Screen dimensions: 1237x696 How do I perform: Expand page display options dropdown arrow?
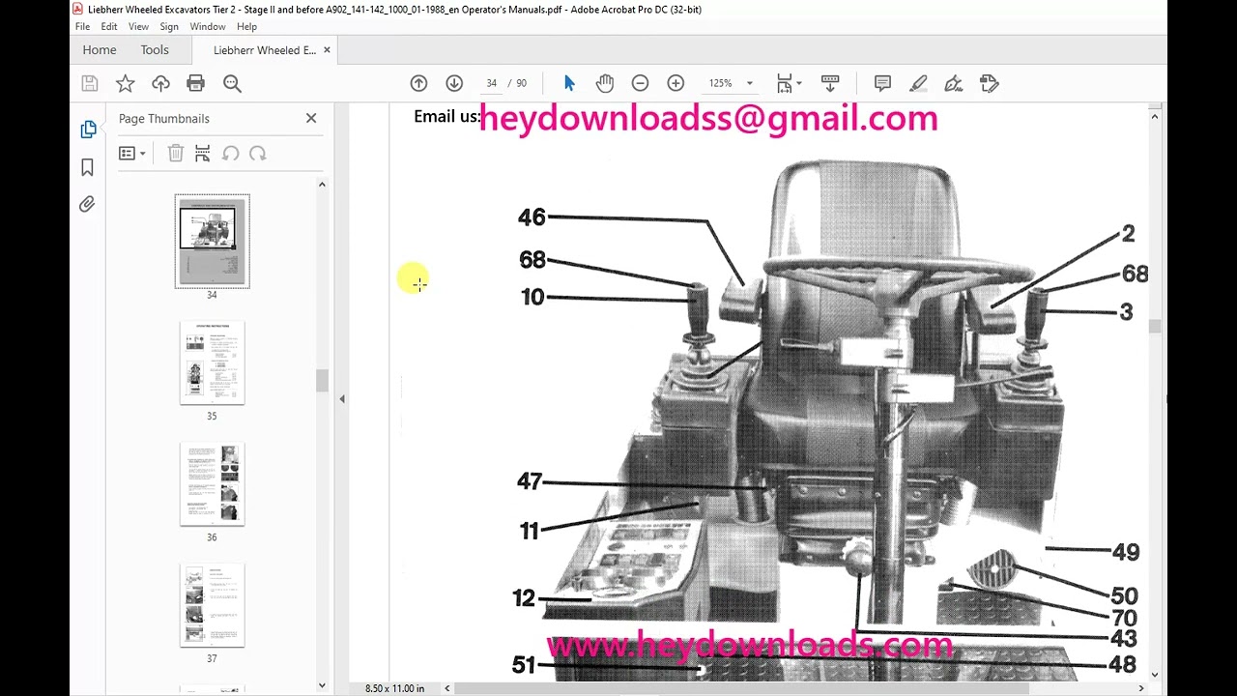(x=799, y=83)
